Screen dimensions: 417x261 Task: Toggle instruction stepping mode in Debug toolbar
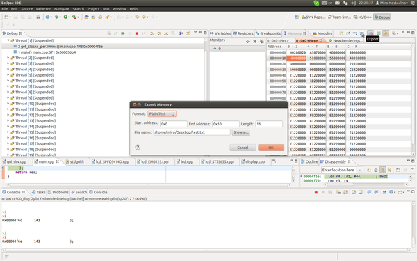[181, 33]
